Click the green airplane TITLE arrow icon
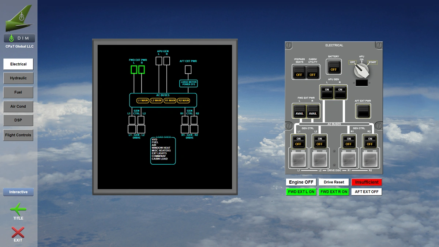This screenshot has width=439, height=247. coord(18,210)
